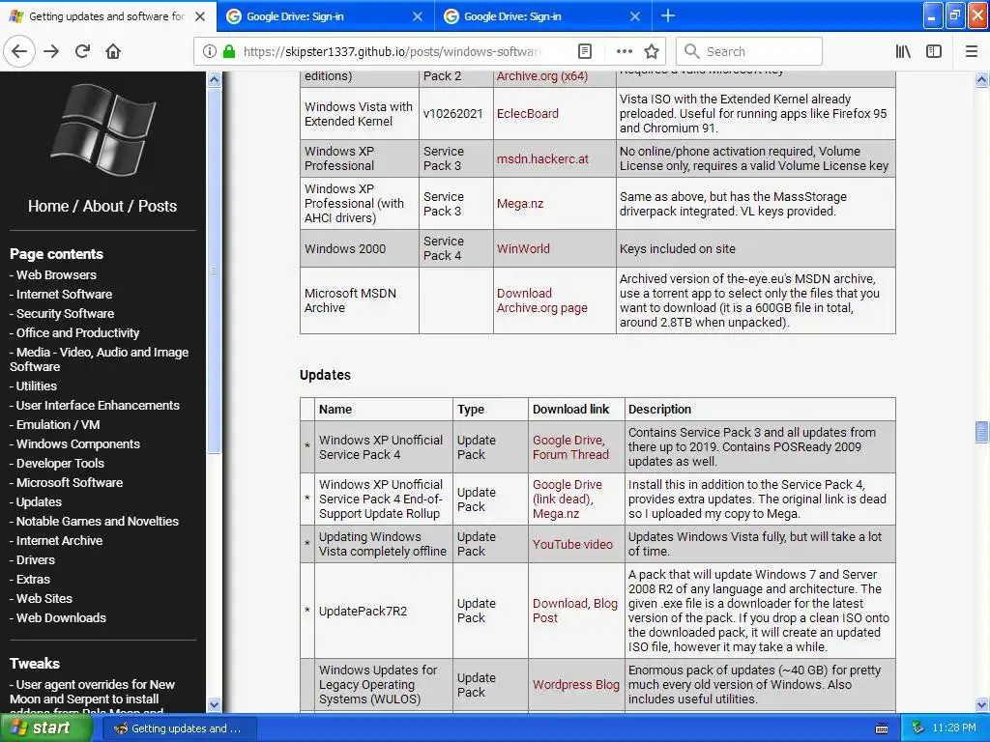Jump to Web Browsers section
Viewport: 990px width, 742px height.
click(x=56, y=275)
